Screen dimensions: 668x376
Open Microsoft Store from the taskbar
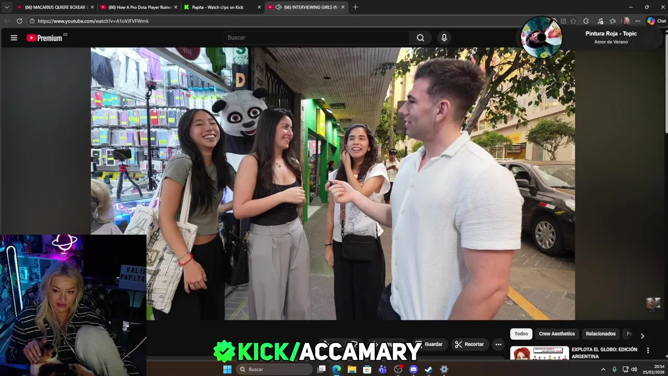click(367, 369)
